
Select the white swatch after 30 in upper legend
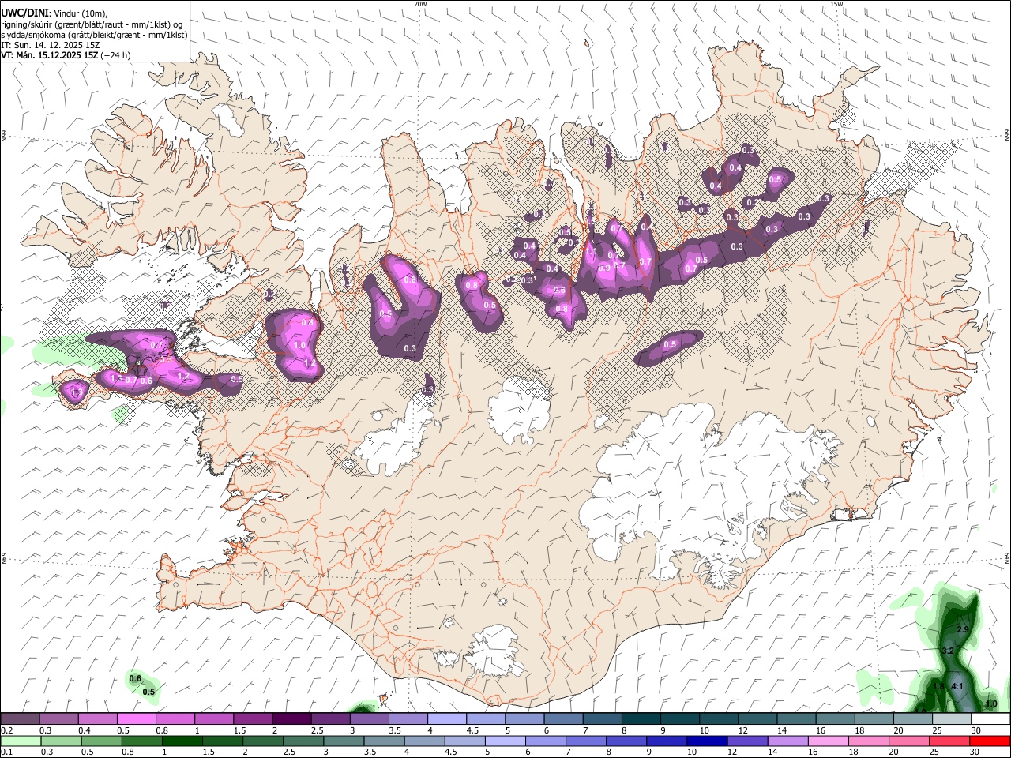(x=990, y=719)
